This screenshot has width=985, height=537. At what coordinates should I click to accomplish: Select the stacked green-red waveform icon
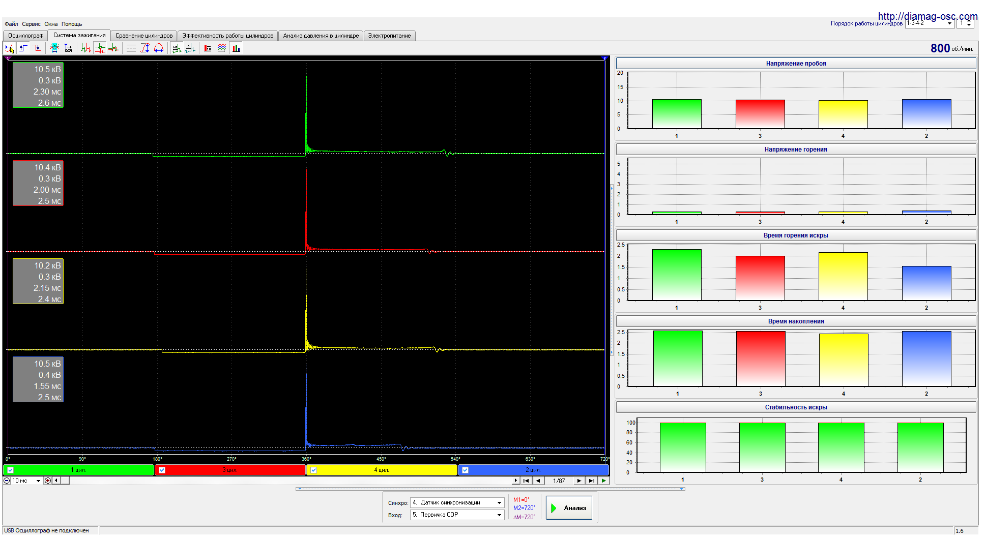point(100,48)
